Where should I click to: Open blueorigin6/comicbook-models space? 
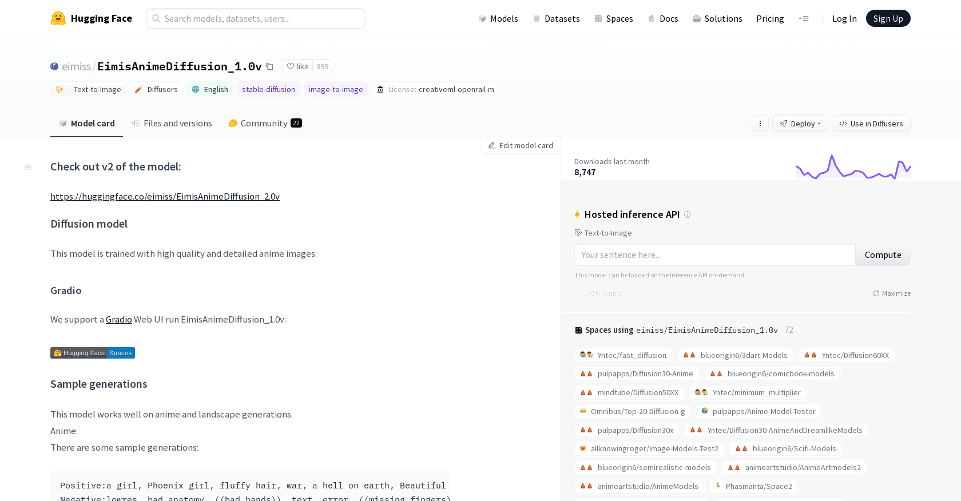pos(772,373)
